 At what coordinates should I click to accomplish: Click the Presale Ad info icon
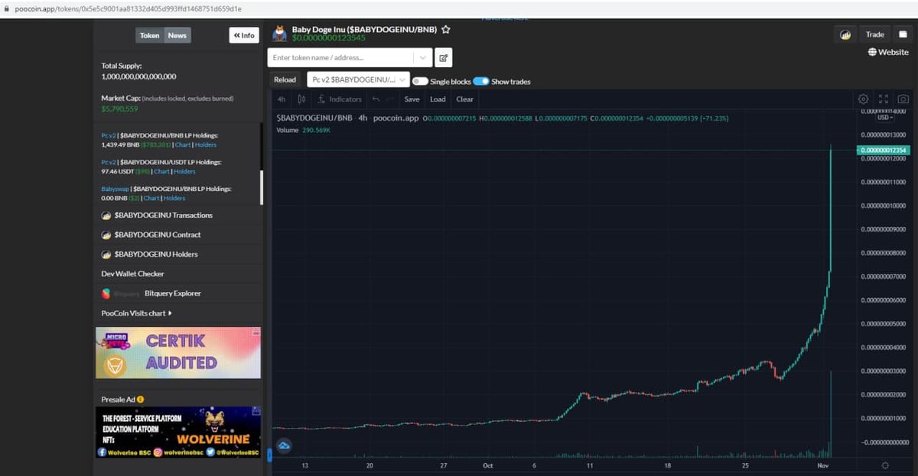coord(140,400)
